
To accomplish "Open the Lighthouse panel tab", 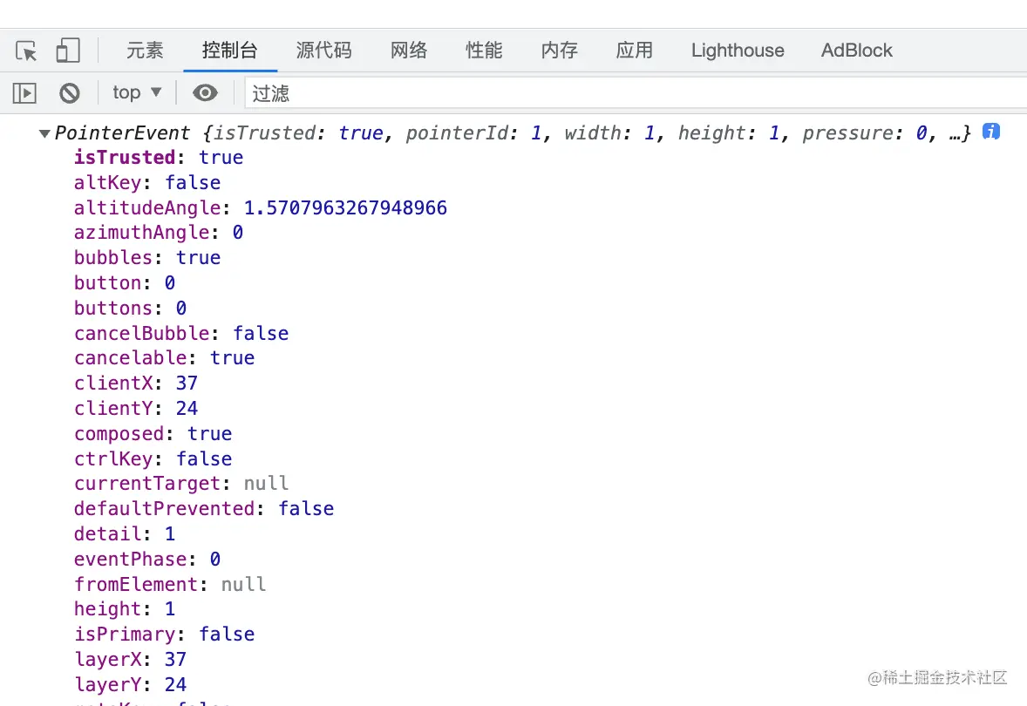I will 737,51.
